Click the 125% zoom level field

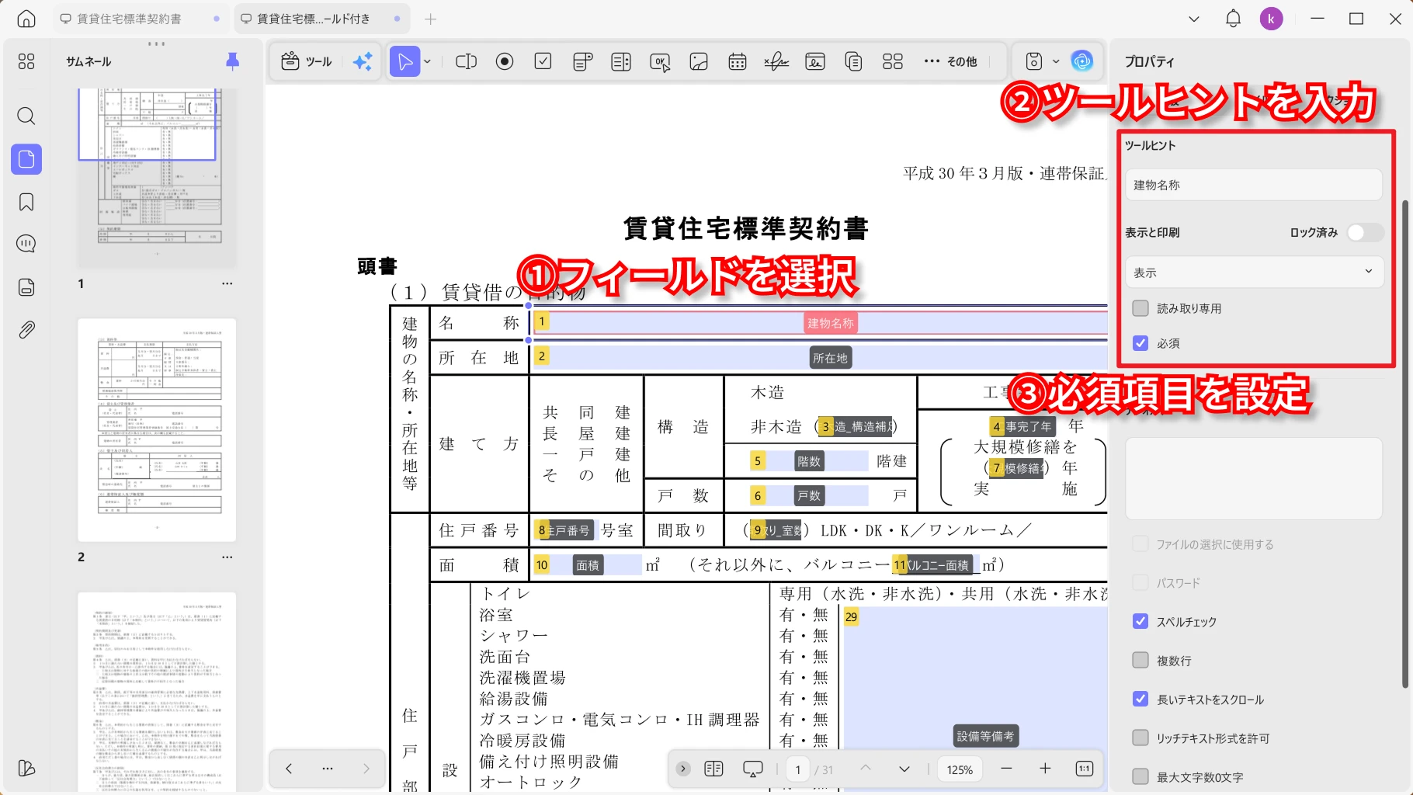960,769
